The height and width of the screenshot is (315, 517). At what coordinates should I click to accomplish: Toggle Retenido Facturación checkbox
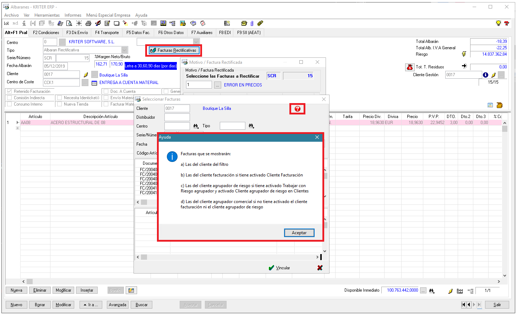coord(10,91)
